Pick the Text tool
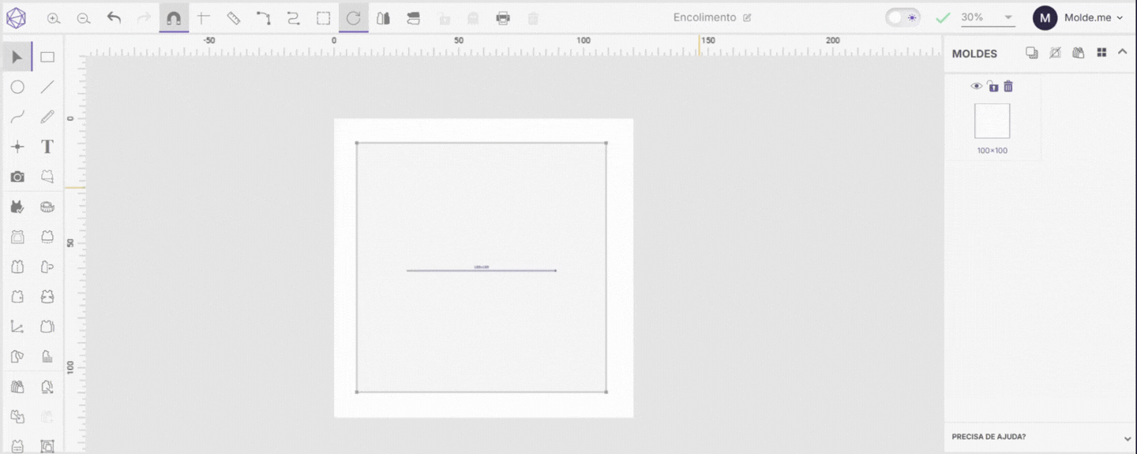This screenshot has width=1137, height=454. [47, 147]
